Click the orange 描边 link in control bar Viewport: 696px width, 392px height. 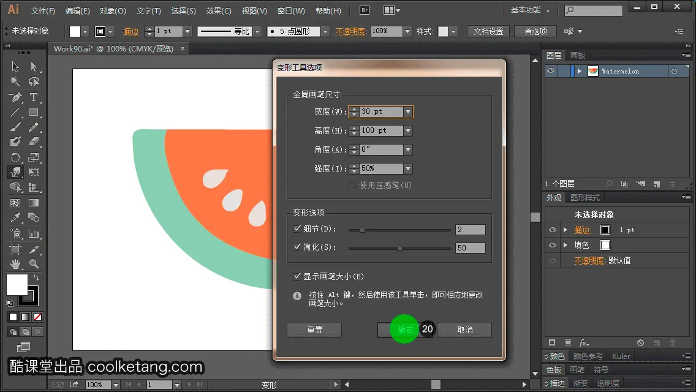(x=131, y=31)
